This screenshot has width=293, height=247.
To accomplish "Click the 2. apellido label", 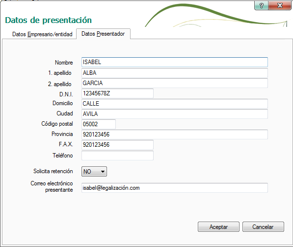I will [59, 84].
